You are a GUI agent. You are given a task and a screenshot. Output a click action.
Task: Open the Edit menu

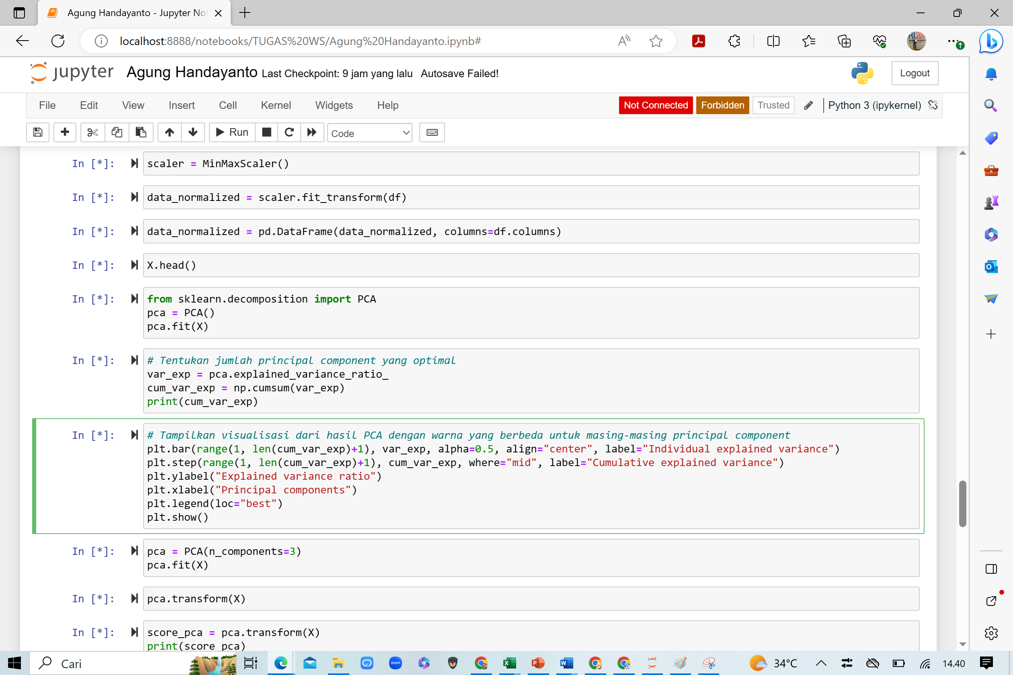click(89, 105)
